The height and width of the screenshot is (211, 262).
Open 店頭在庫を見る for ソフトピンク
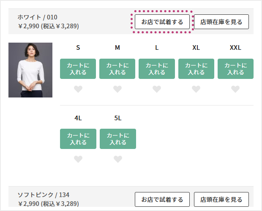(221, 199)
